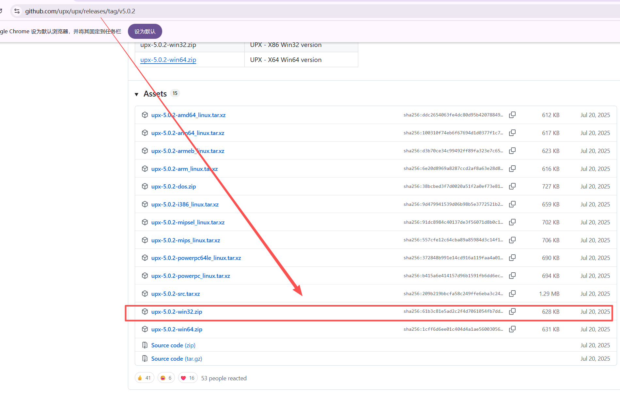The image size is (620, 393).
Task: Click file-zip icon beside Source code (zip)
Action: (x=145, y=345)
